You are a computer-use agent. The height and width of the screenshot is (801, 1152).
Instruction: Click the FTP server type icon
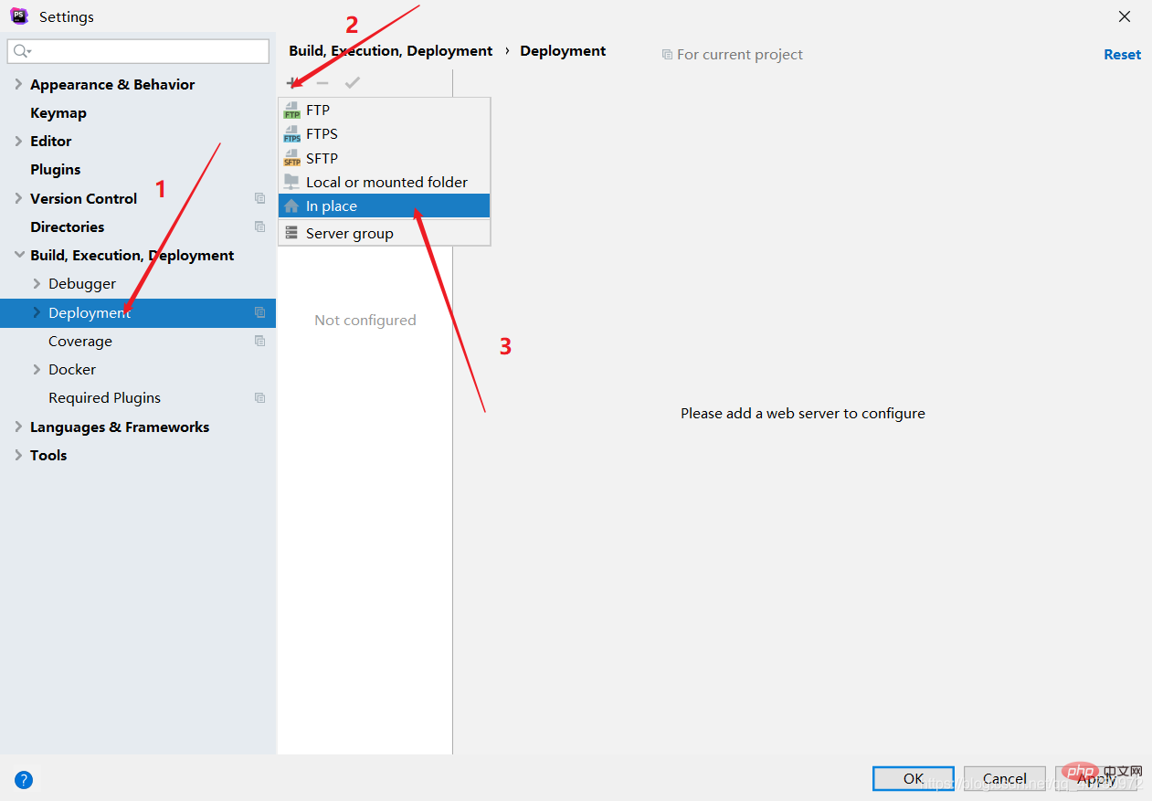point(291,111)
